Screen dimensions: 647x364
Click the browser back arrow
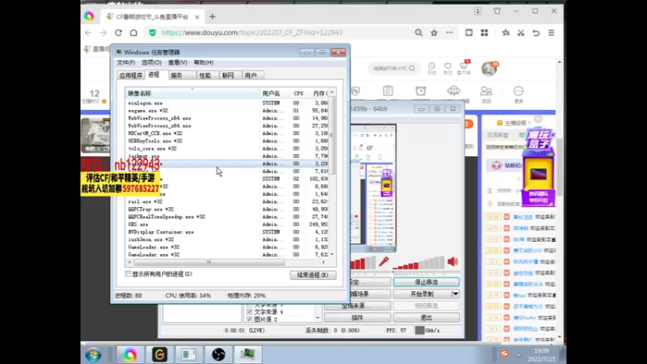click(88, 32)
